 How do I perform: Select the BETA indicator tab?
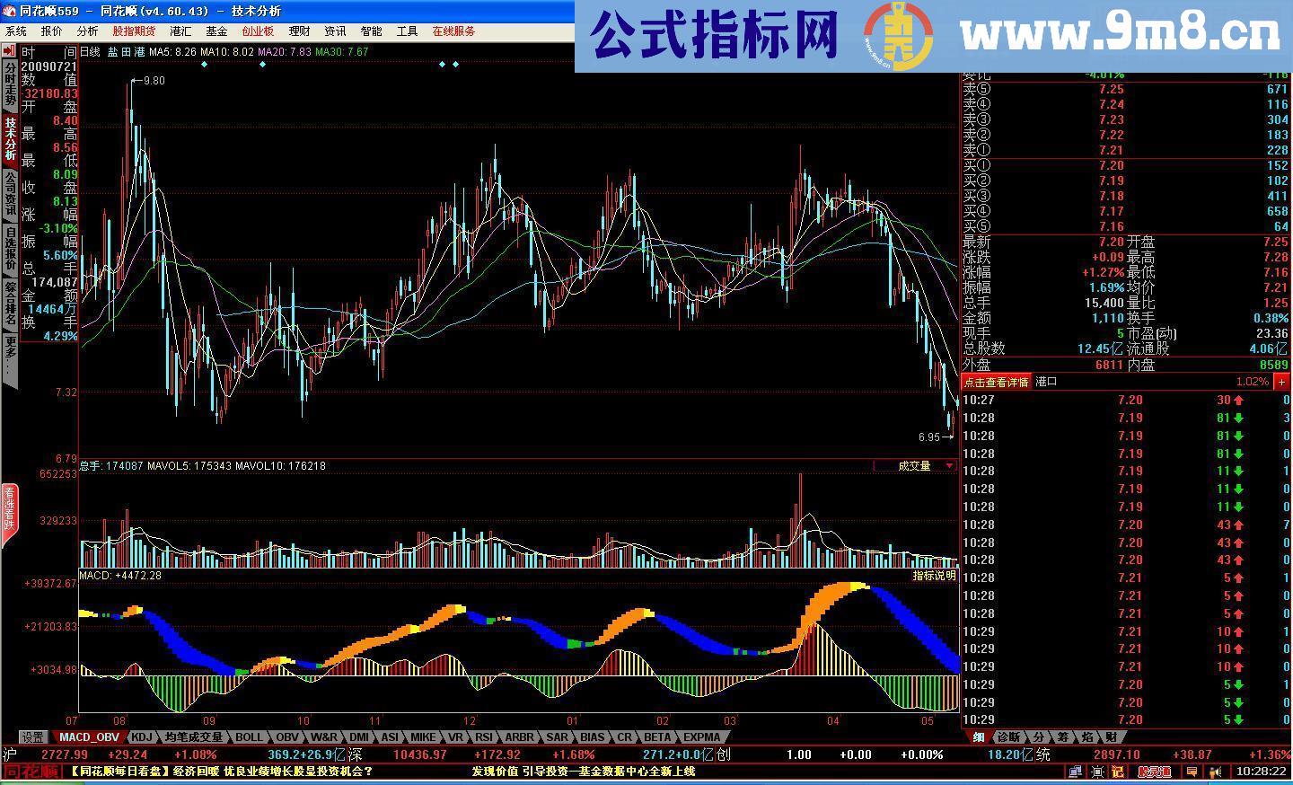657,737
